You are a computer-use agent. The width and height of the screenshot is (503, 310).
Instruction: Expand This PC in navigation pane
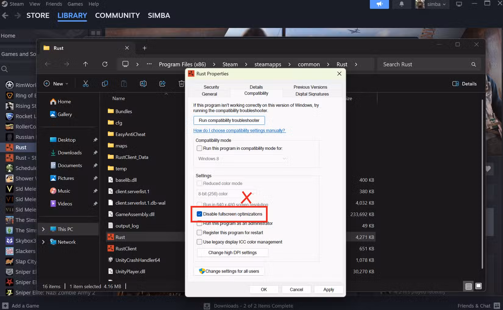pyautogui.click(x=43, y=229)
